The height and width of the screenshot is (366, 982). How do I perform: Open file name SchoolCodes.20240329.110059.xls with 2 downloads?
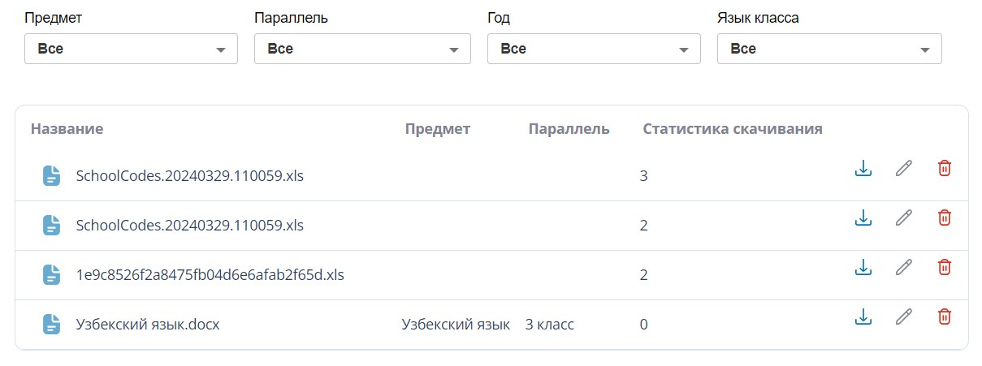(189, 225)
